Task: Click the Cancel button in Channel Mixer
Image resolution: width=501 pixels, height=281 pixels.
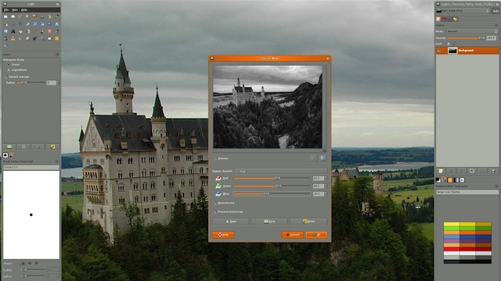Action: [292, 235]
